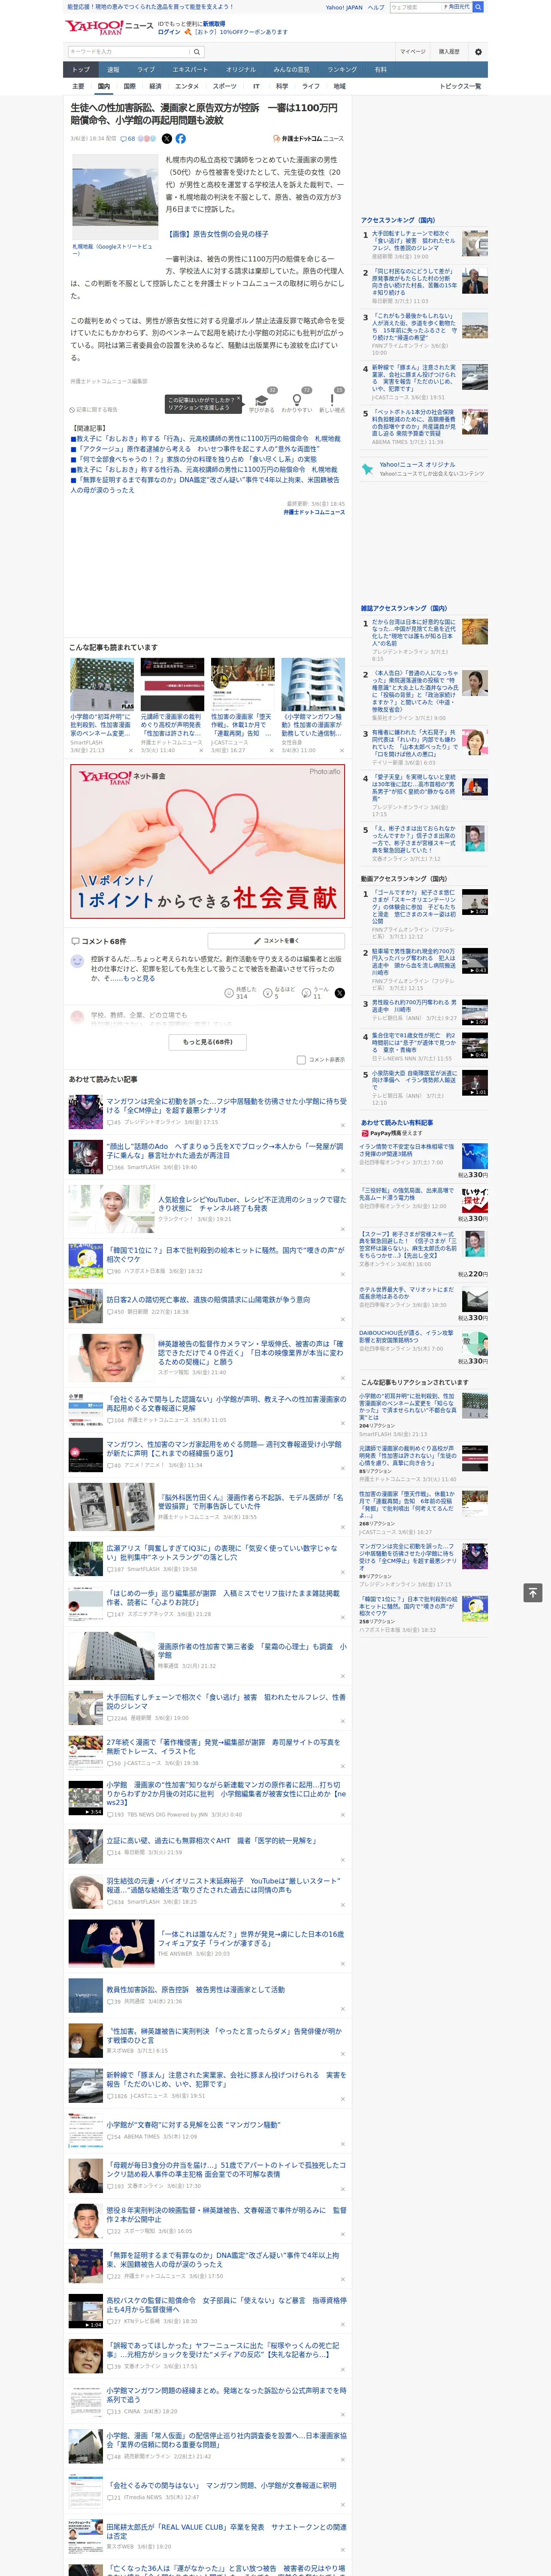This screenshot has width=551, height=2576.
Task: Select the トップ navigation tab
Action: coord(81,70)
